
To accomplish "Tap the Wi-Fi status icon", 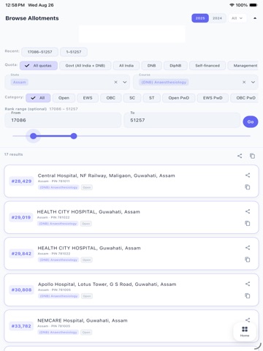I will [x=232, y=5].
